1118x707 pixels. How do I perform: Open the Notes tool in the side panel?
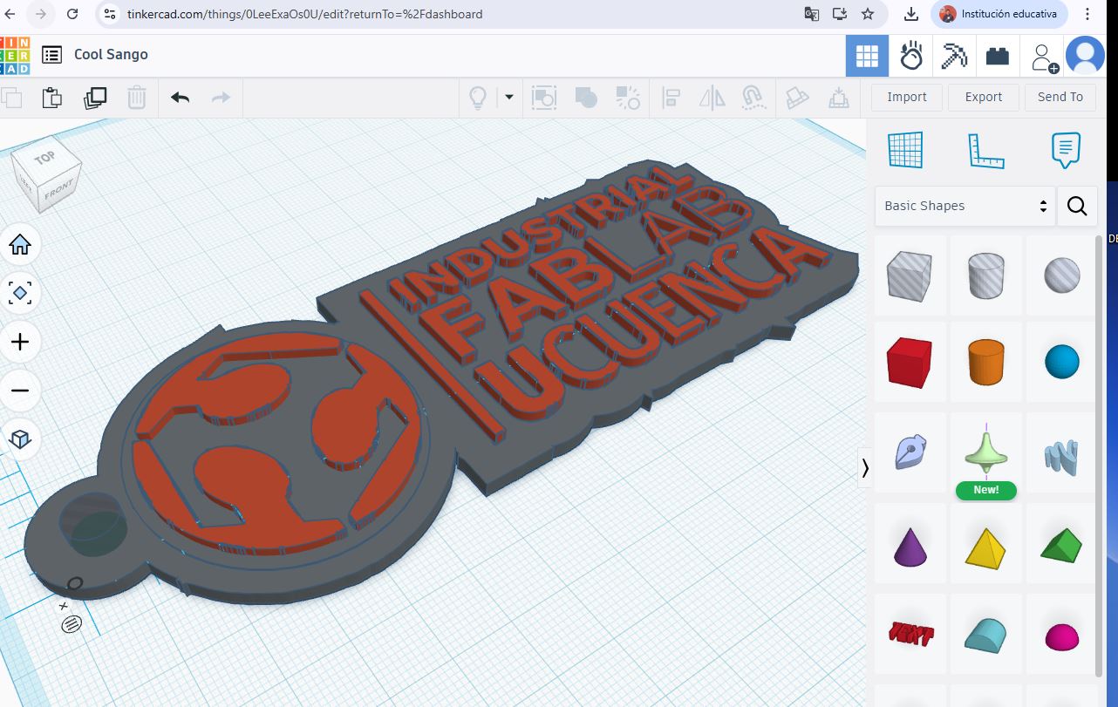pyautogui.click(x=1065, y=149)
